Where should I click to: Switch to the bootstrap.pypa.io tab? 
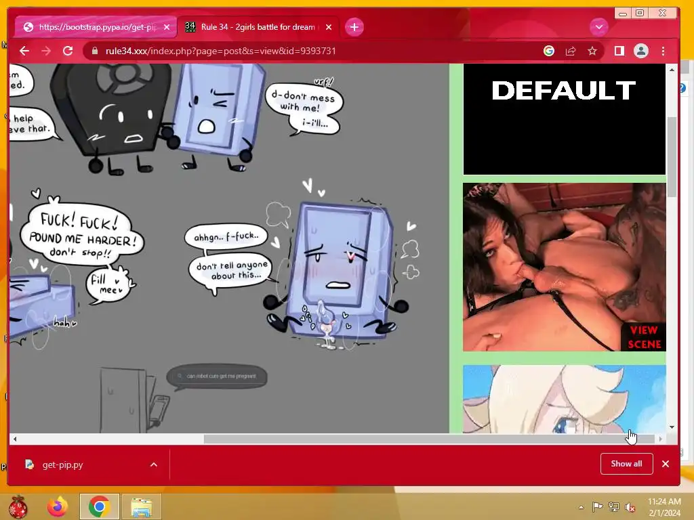click(96, 27)
